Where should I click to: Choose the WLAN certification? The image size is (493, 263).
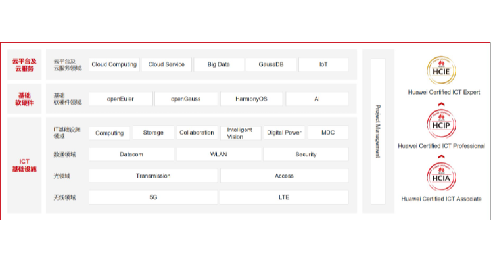click(x=218, y=155)
